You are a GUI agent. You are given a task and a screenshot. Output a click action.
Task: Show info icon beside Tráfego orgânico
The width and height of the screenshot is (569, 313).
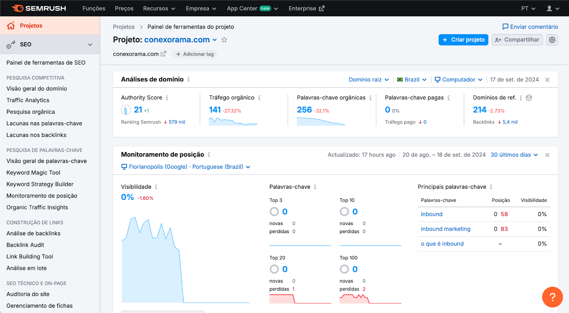pos(259,98)
